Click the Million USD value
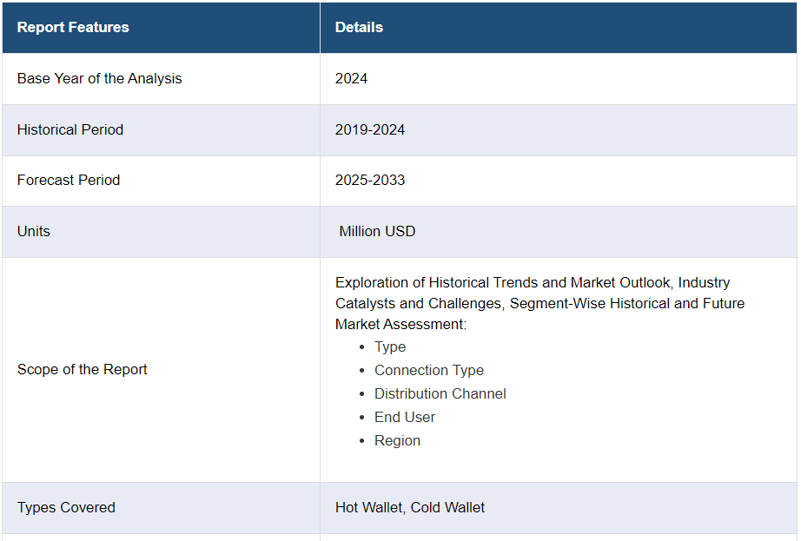 [377, 231]
